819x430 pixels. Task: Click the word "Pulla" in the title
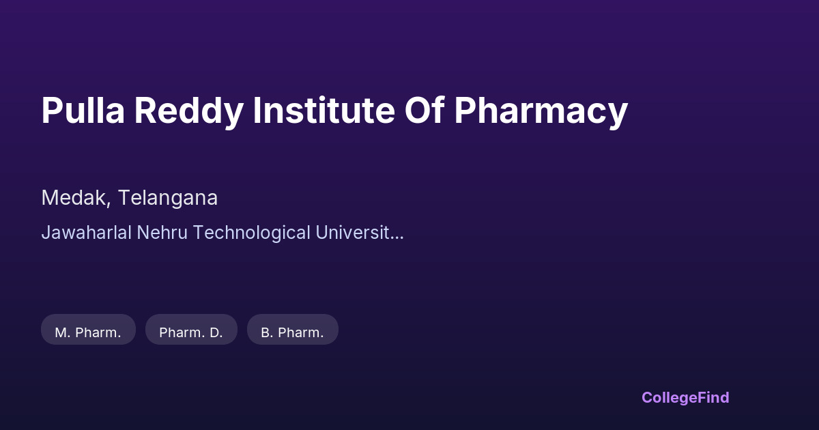[x=83, y=111]
